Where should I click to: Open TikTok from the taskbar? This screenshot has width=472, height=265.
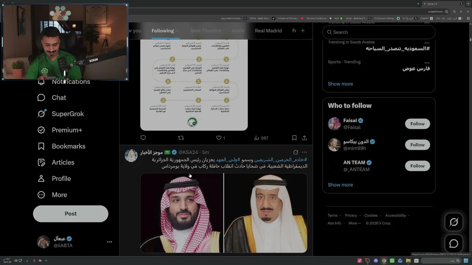pos(360,261)
